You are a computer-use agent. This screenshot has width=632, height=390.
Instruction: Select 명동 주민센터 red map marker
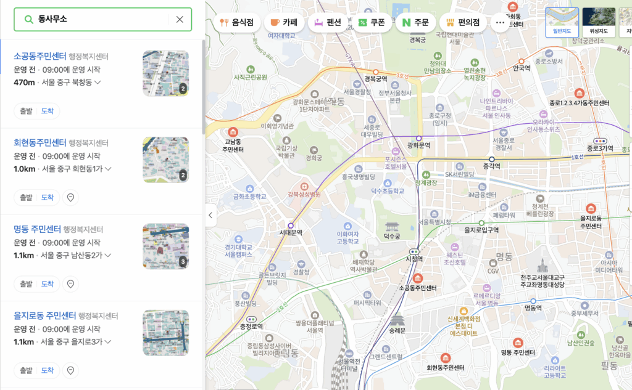point(518,343)
